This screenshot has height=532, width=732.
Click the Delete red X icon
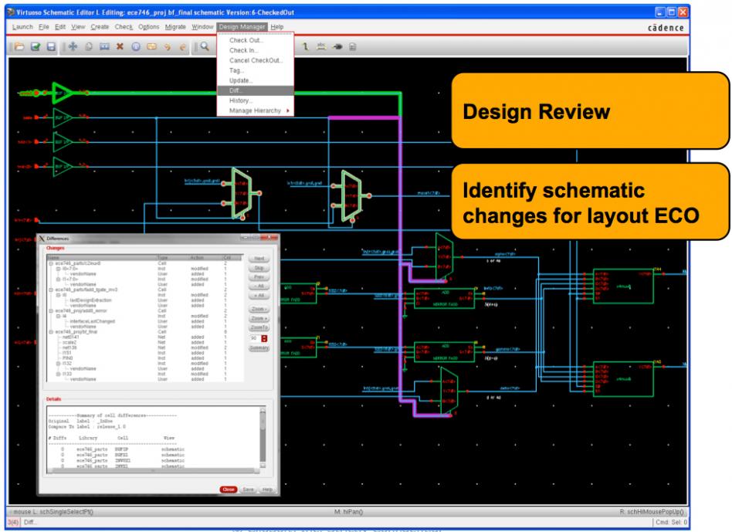pos(120,46)
